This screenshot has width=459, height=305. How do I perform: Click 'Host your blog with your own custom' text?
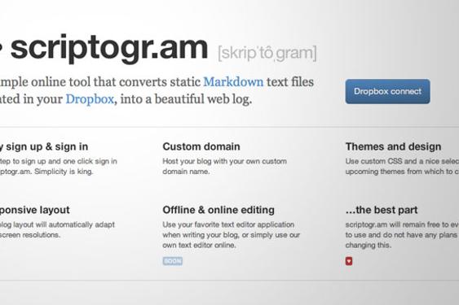224,161
